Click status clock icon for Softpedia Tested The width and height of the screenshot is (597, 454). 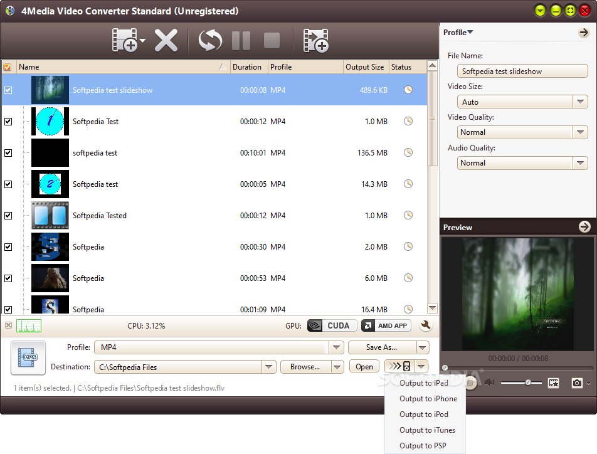(x=408, y=215)
